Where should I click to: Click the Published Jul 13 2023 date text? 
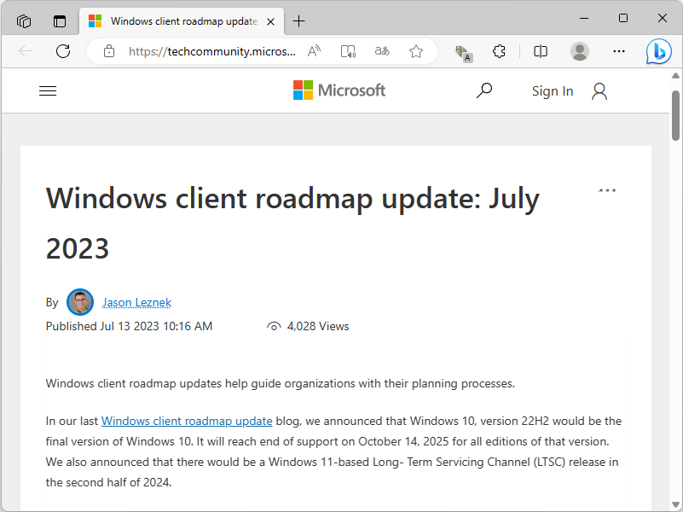pos(129,326)
